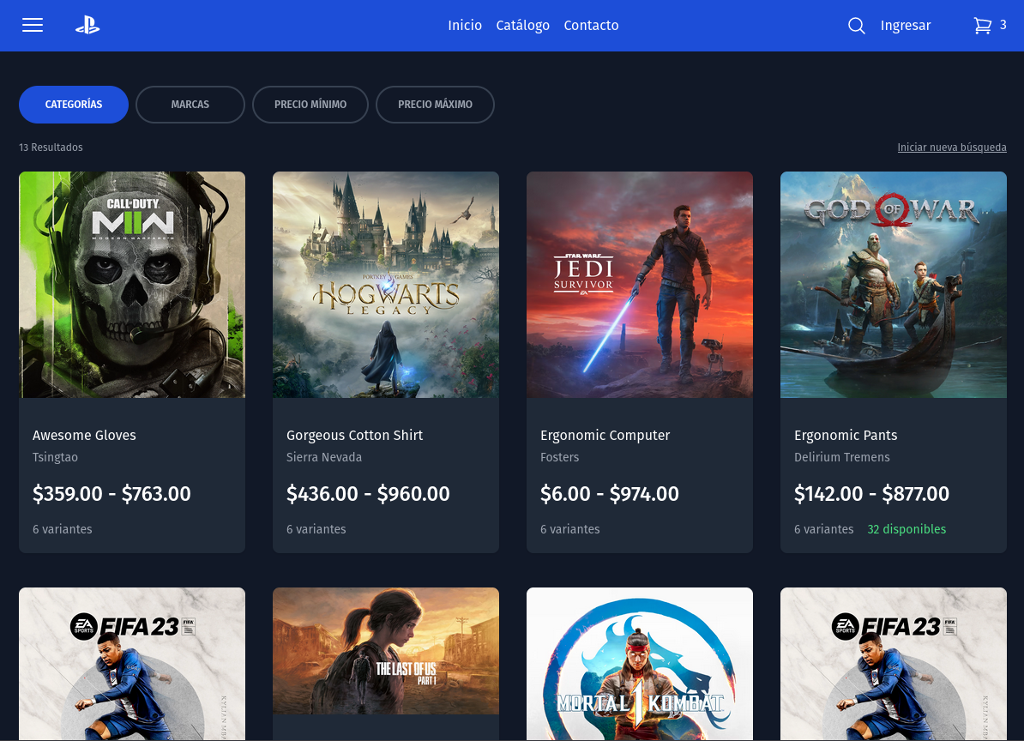Open the Precio Mínimo filter

coord(310,105)
